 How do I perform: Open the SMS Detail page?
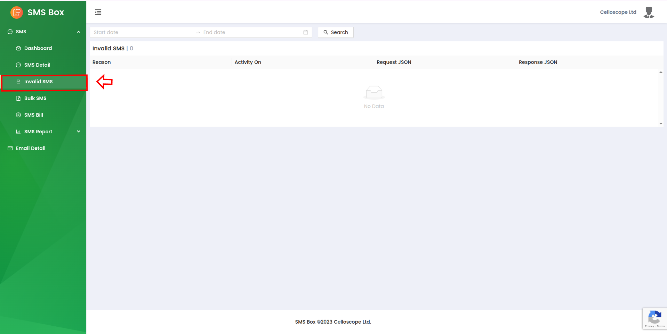point(37,65)
